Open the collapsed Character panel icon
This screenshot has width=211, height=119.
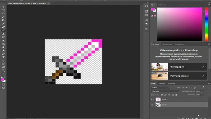click(x=146, y=20)
